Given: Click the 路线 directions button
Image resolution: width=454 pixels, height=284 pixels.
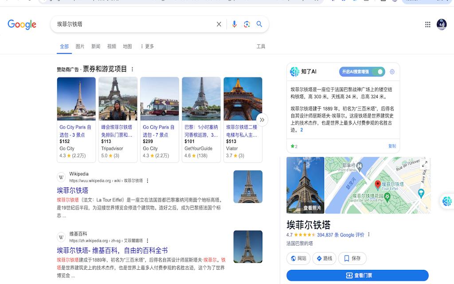Looking at the screenshot, I should (x=324, y=258).
